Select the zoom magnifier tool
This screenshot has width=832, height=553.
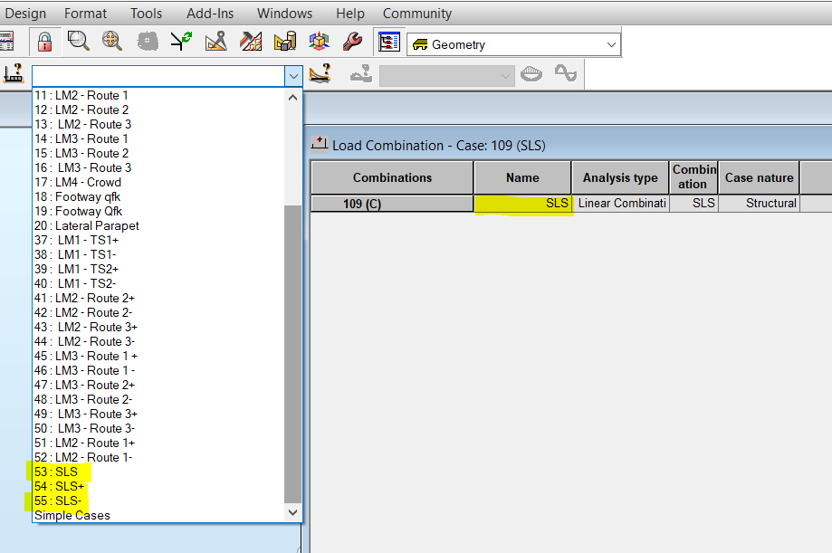(x=79, y=41)
